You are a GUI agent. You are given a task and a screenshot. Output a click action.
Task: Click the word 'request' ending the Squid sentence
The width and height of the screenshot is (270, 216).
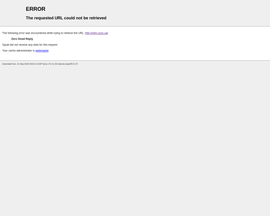[53, 45]
